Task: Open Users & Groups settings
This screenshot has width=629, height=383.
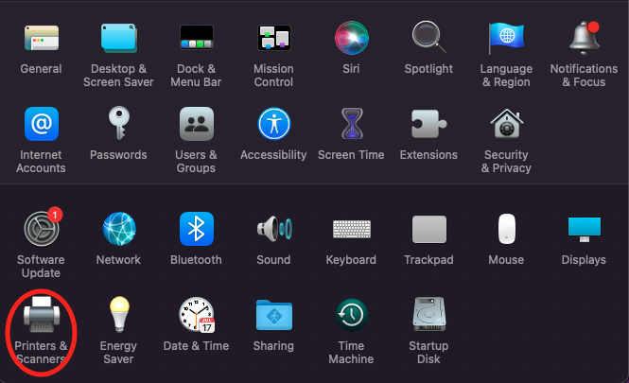Action: tap(197, 124)
